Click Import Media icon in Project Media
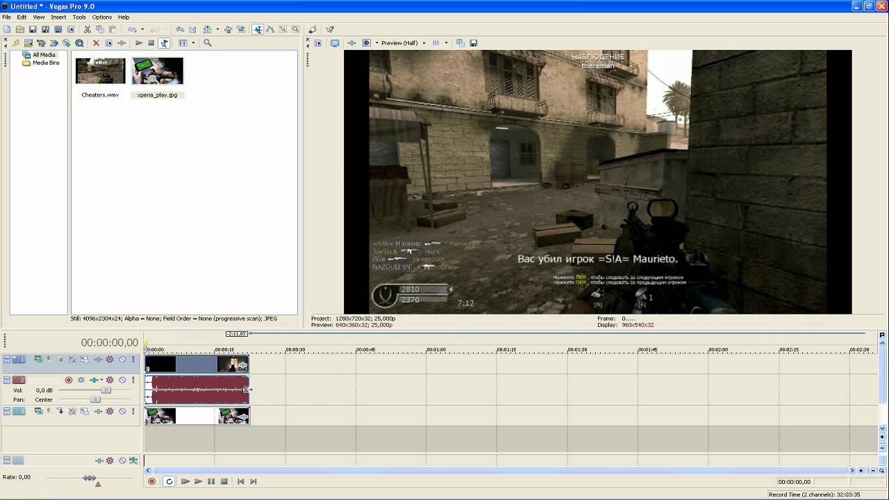Viewport: 889px width, 500px height. pos(28,43)
